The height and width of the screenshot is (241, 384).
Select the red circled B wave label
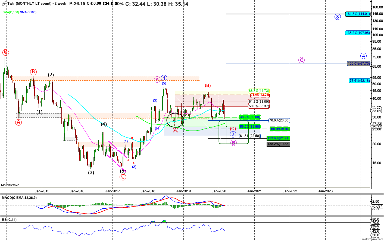click(x=33, y=72)
